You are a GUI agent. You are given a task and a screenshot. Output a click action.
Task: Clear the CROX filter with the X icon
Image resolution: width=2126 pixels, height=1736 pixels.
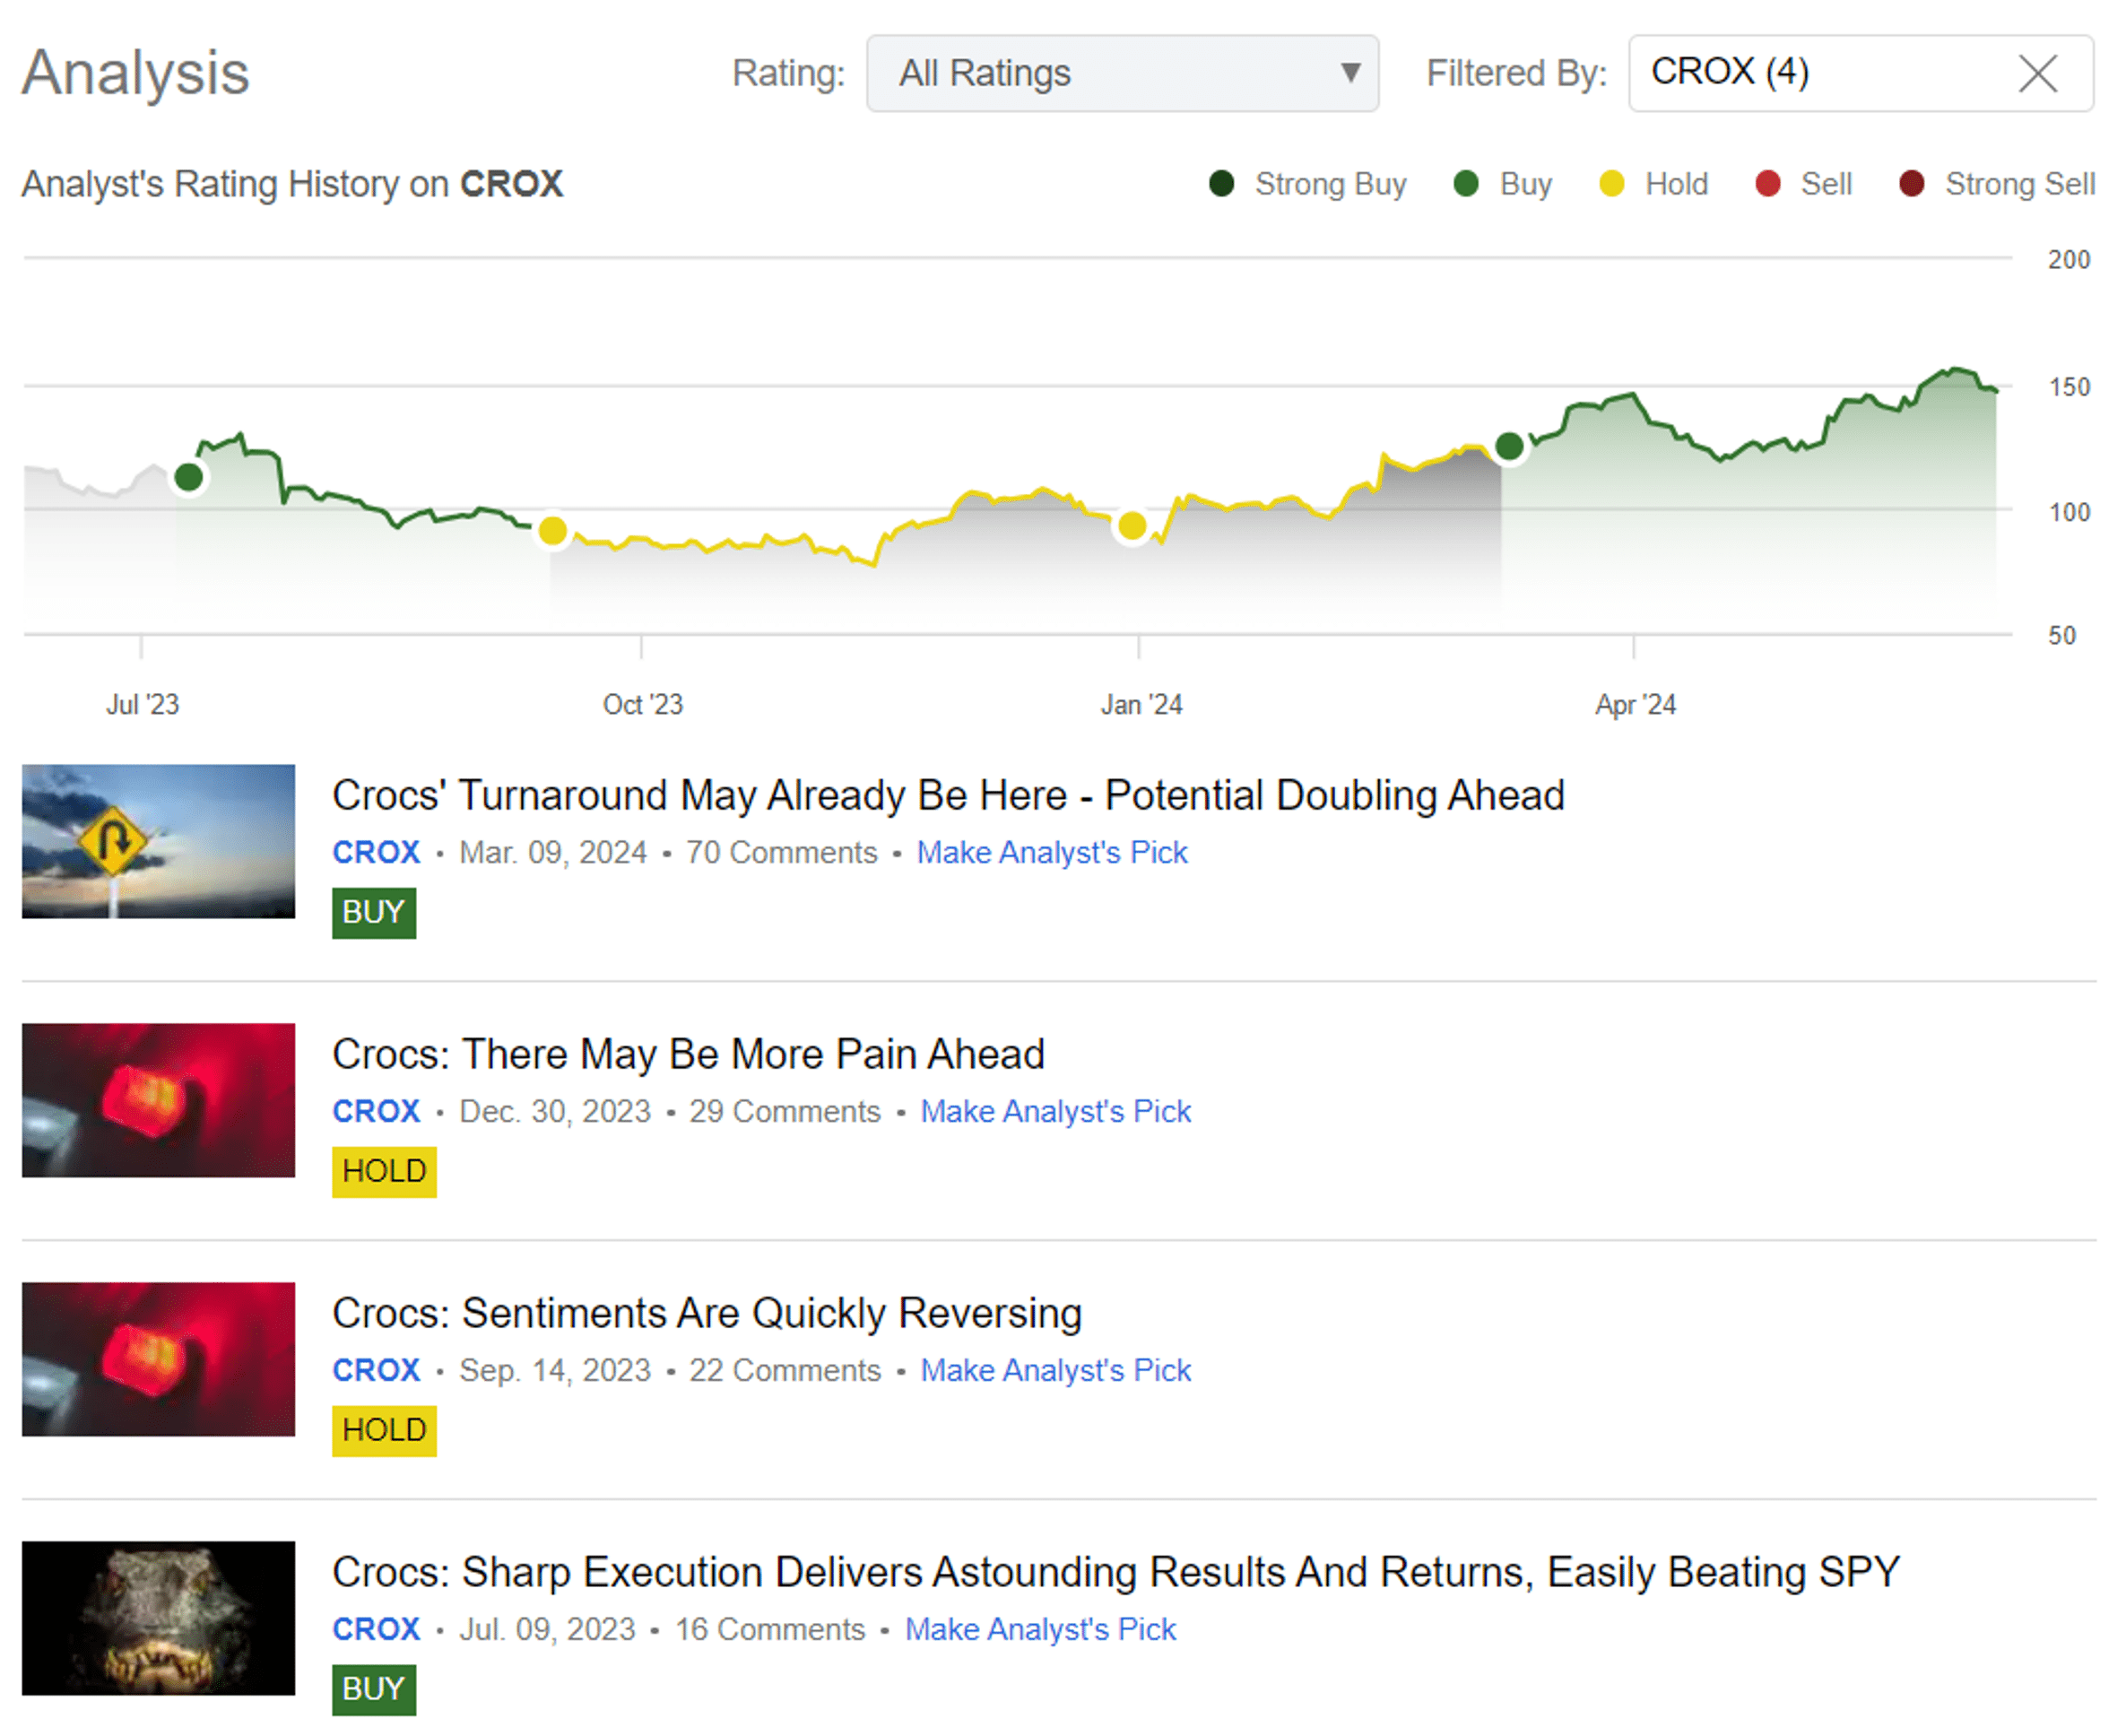click(2037, 73)
